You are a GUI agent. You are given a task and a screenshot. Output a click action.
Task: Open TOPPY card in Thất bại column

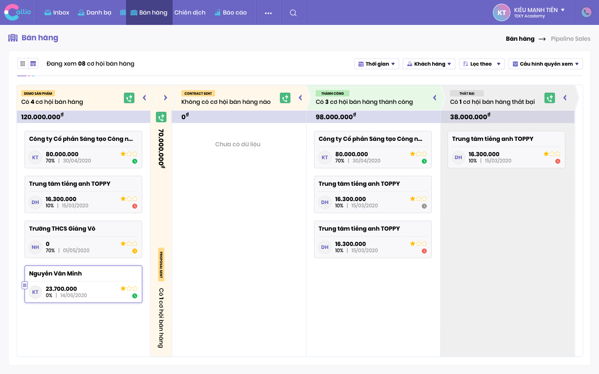coord(506,150)
